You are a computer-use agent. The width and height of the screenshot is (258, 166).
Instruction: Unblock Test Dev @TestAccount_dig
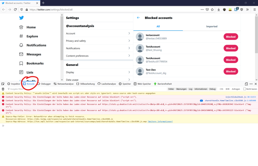[231, 71]
